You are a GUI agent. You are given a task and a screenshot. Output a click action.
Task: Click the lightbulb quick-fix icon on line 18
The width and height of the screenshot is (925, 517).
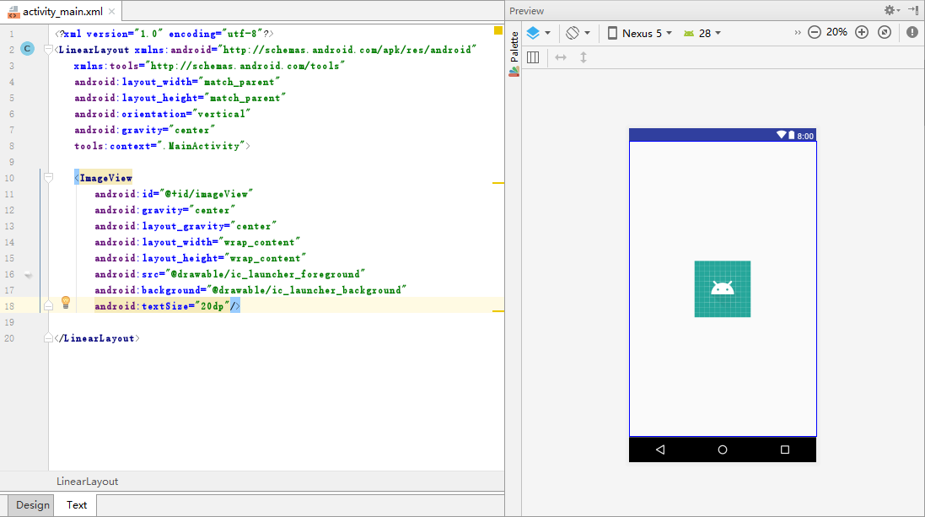pos(65,303)
